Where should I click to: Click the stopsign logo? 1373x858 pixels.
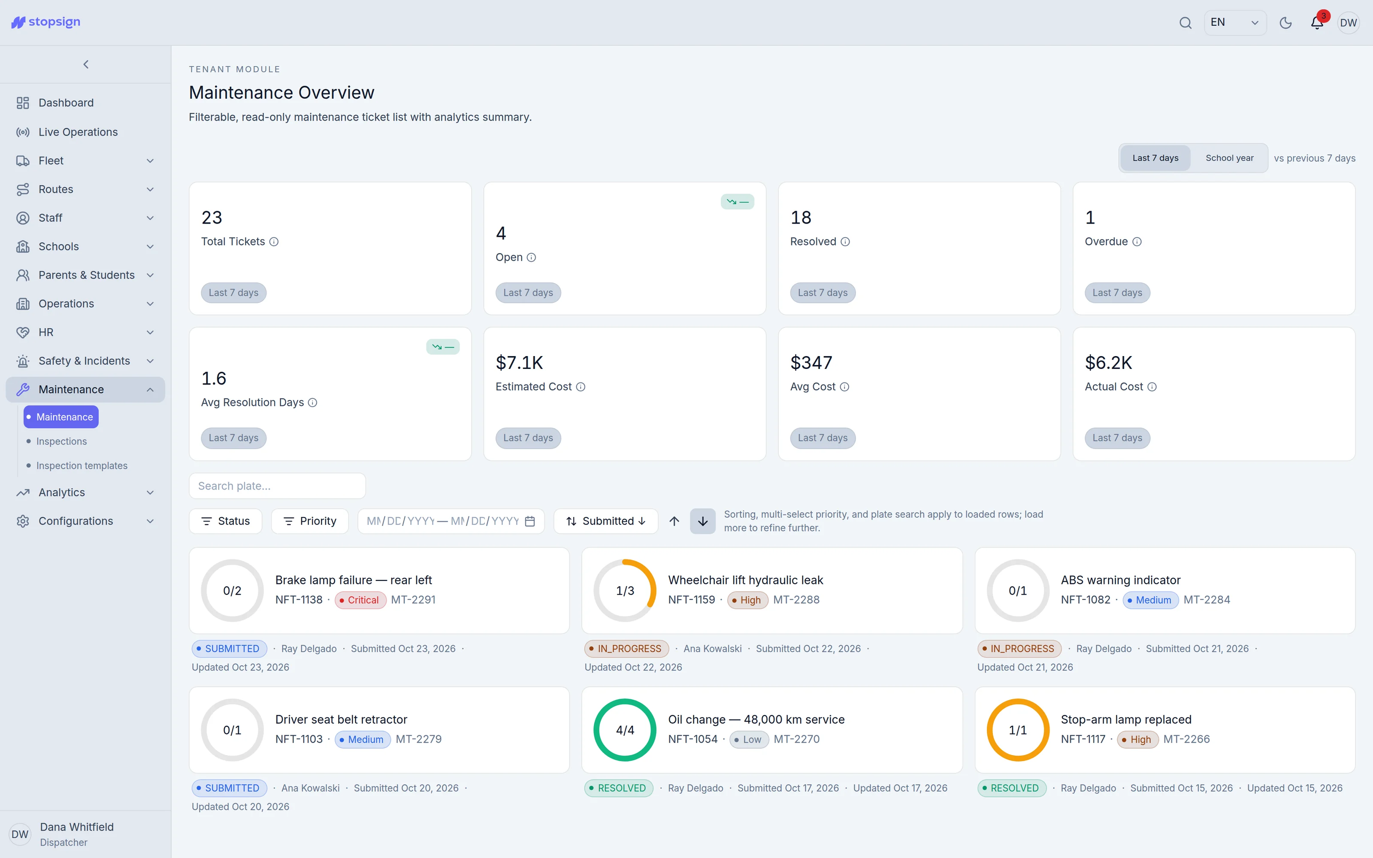46,22
